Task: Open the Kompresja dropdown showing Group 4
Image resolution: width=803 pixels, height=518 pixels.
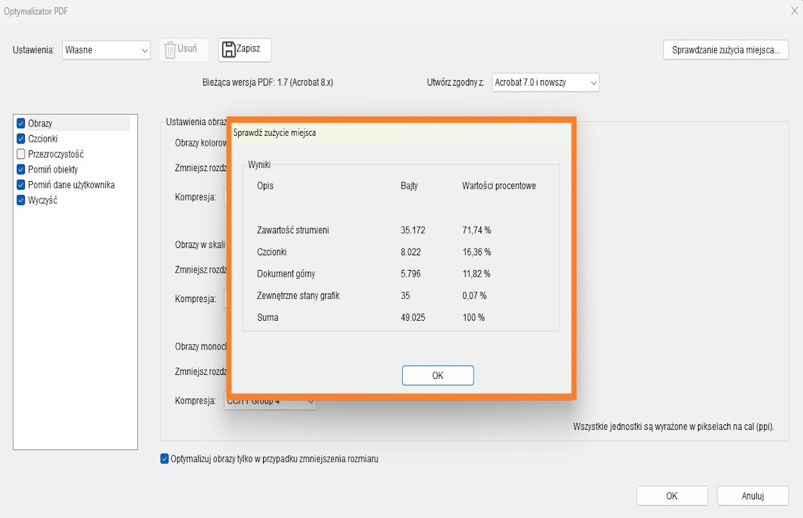Action: click(x=270, y=401)
